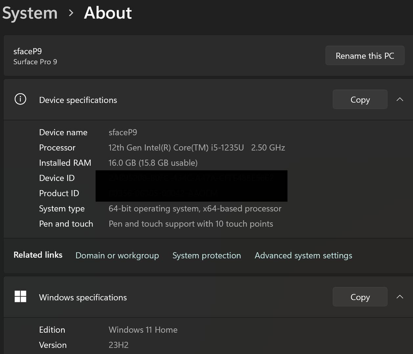413x354 pixels.
Task: Click the Surface Pro 9 model text
Action: 35,62
